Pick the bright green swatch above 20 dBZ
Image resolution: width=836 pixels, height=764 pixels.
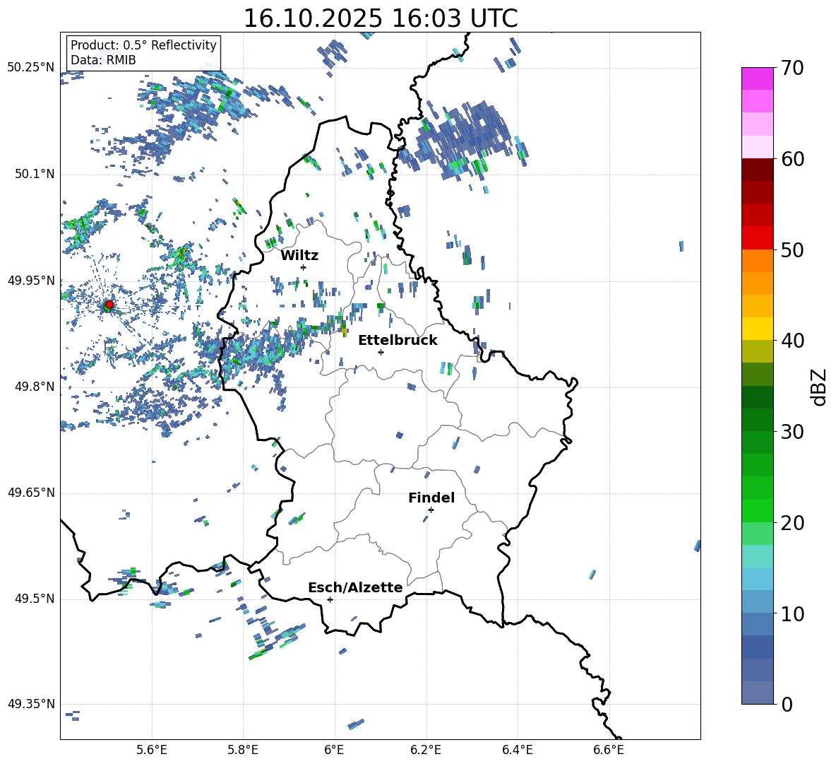pos(758,510)
